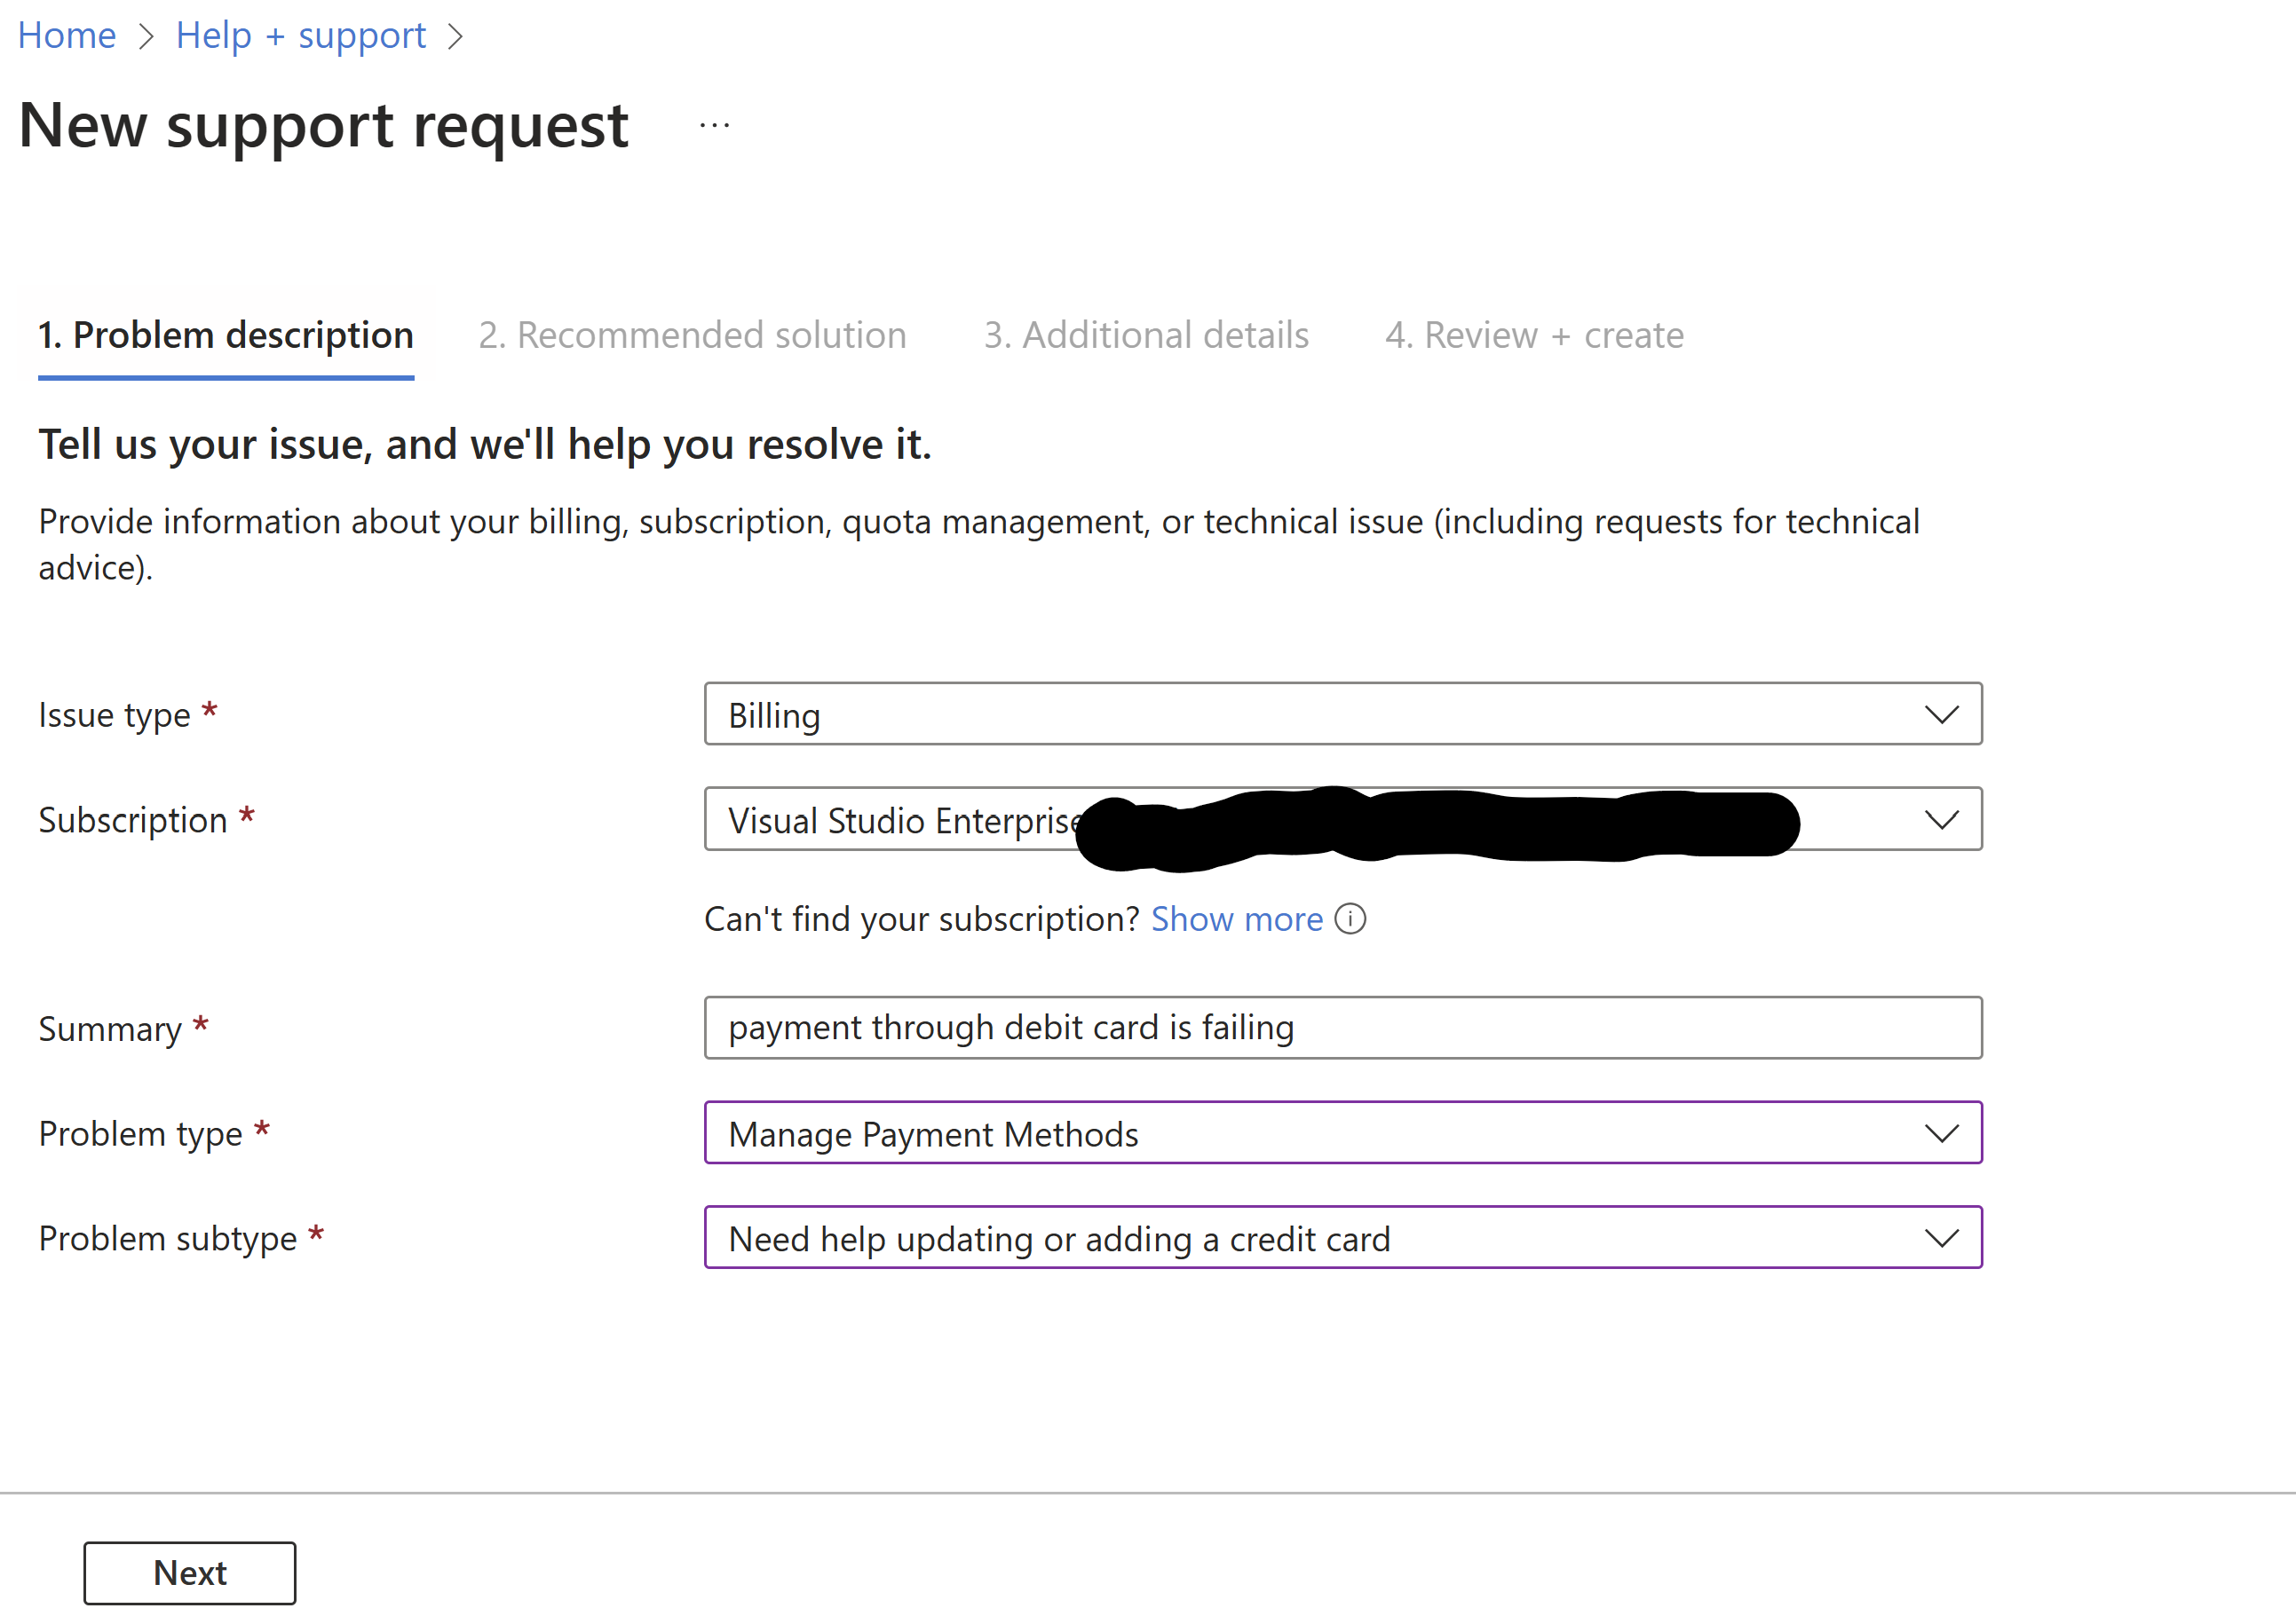Click the Problem subtype field label
The width and height of the screenshot is (2296, 1624).
pyautogui.click(x=167, y=1239)
